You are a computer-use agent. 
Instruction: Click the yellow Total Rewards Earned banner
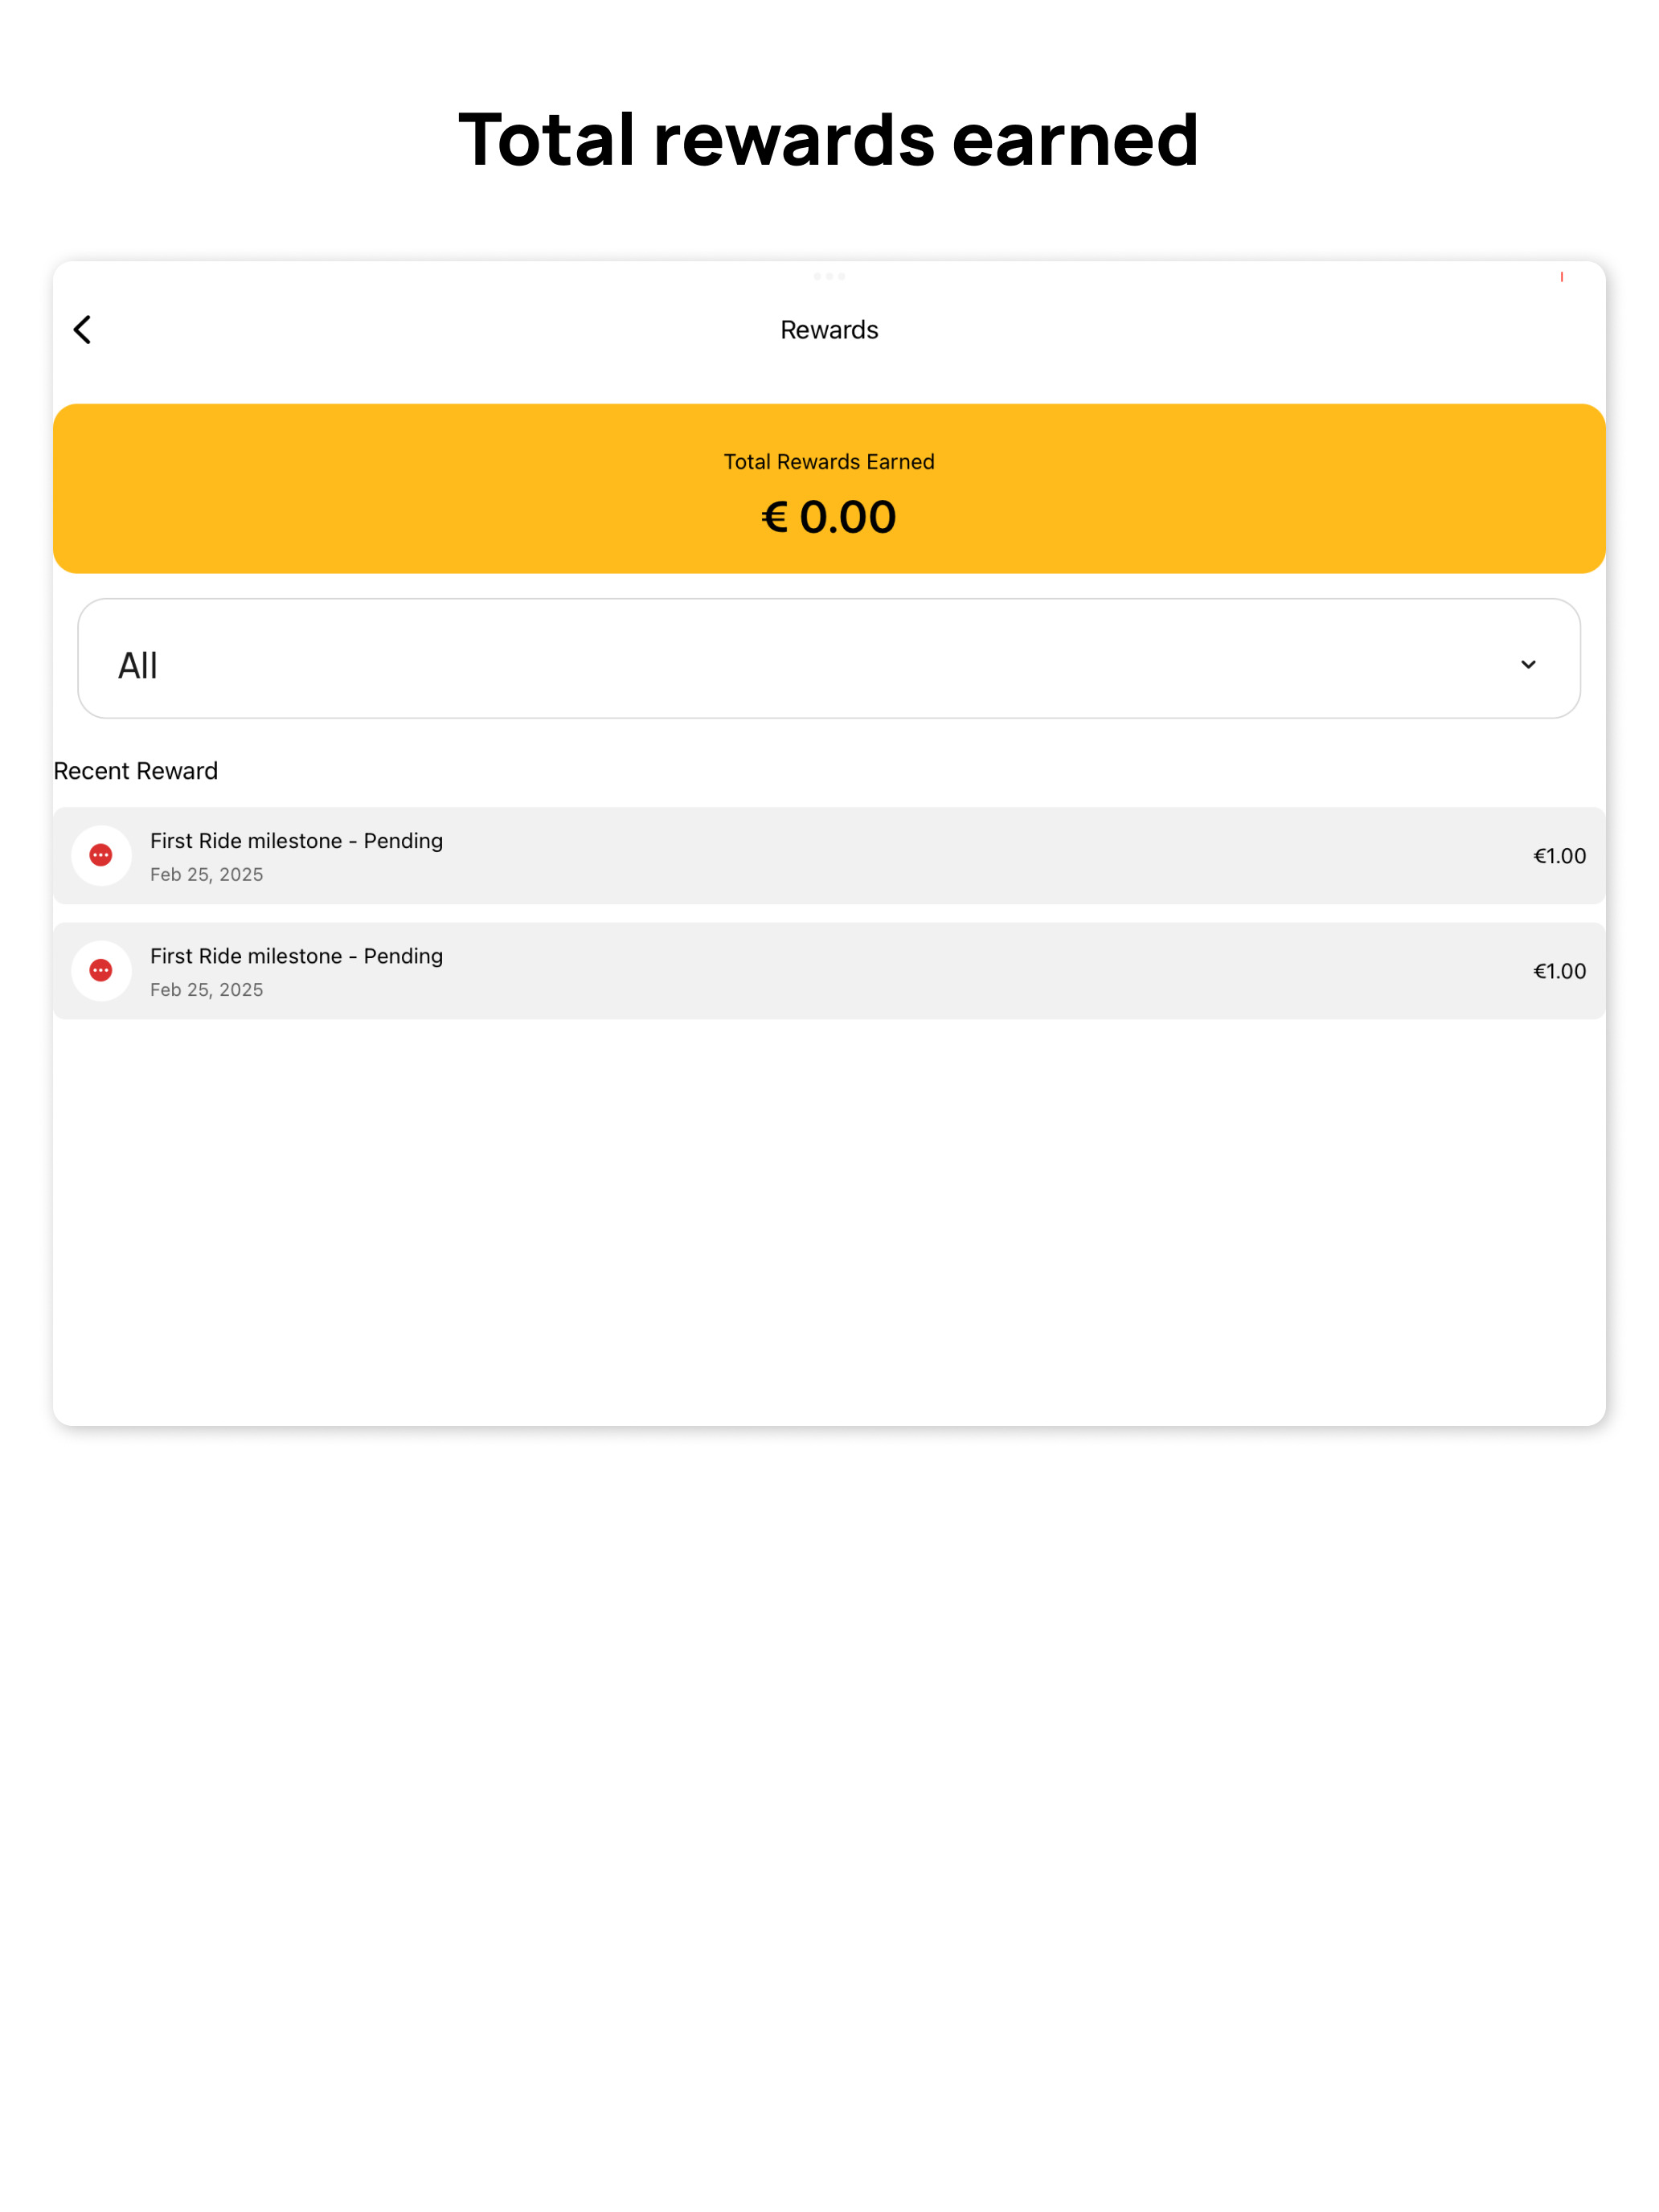pos(829,488)
